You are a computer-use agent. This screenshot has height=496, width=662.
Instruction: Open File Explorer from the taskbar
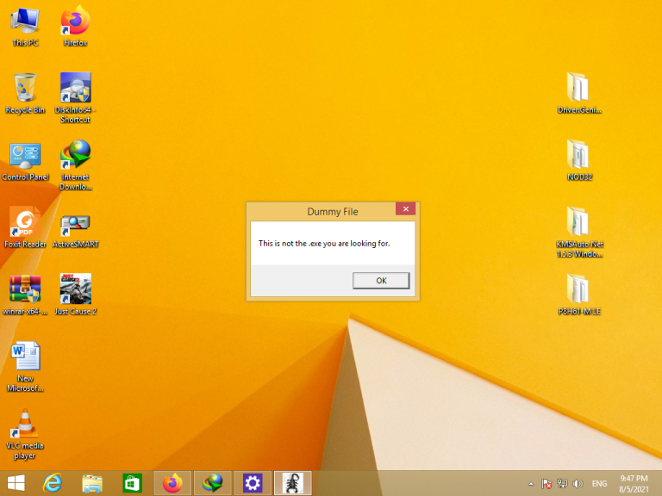click(93, 483)
